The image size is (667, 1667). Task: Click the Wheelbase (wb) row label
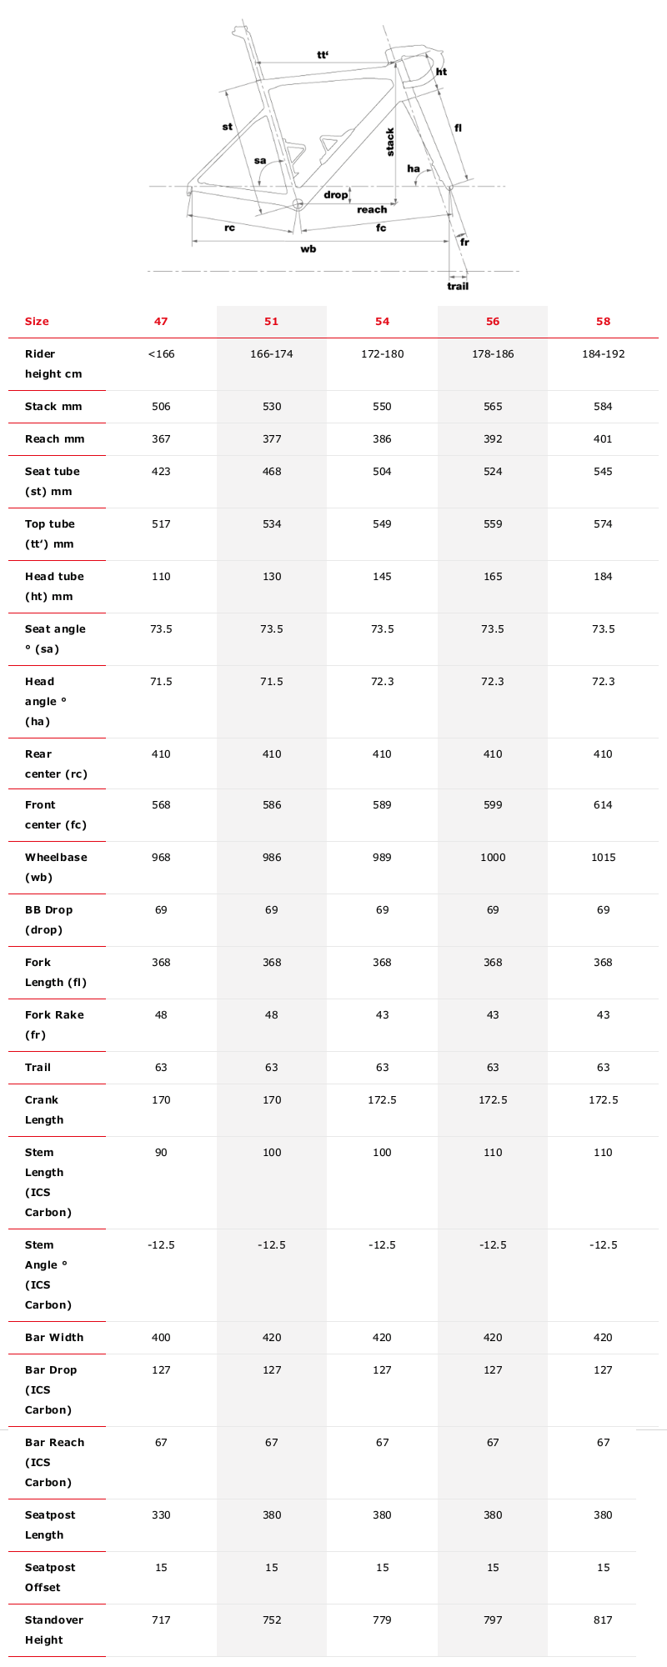56,868
